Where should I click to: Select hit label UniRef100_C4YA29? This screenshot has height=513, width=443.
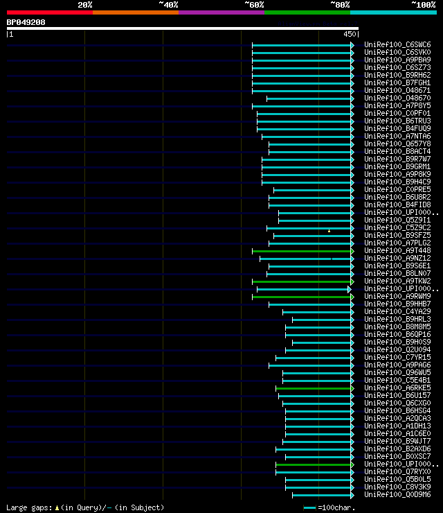click(397, 312)
